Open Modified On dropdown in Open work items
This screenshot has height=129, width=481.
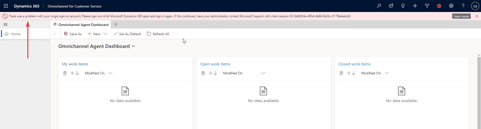[263, 73]
